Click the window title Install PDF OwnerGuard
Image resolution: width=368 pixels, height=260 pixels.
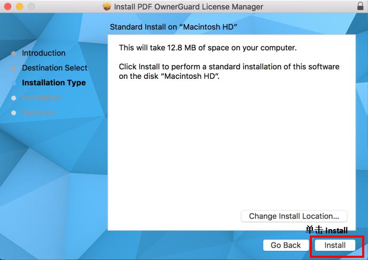point(189,6)
